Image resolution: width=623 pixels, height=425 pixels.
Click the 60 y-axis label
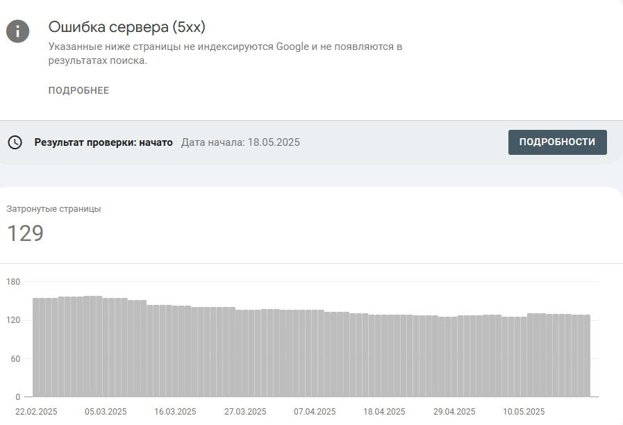click(x=15, y=358)
